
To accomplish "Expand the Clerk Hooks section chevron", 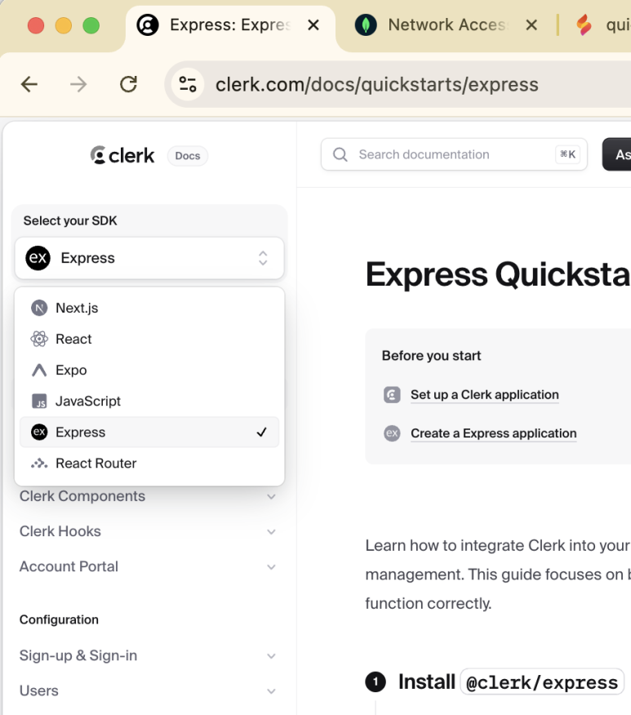I will coord(271,531).
